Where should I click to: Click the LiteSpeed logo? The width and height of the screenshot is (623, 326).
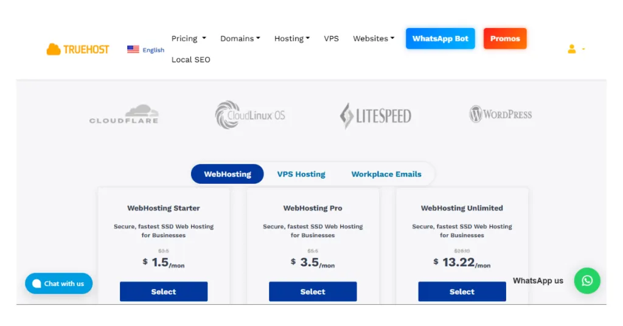tap(375, 116)
